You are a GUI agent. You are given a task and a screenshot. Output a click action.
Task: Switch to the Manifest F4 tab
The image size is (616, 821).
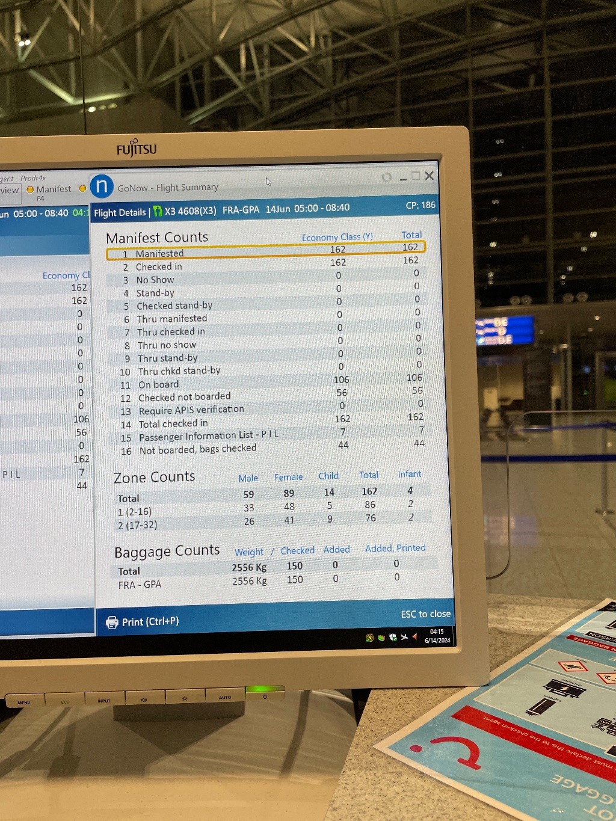click(53, 189)
